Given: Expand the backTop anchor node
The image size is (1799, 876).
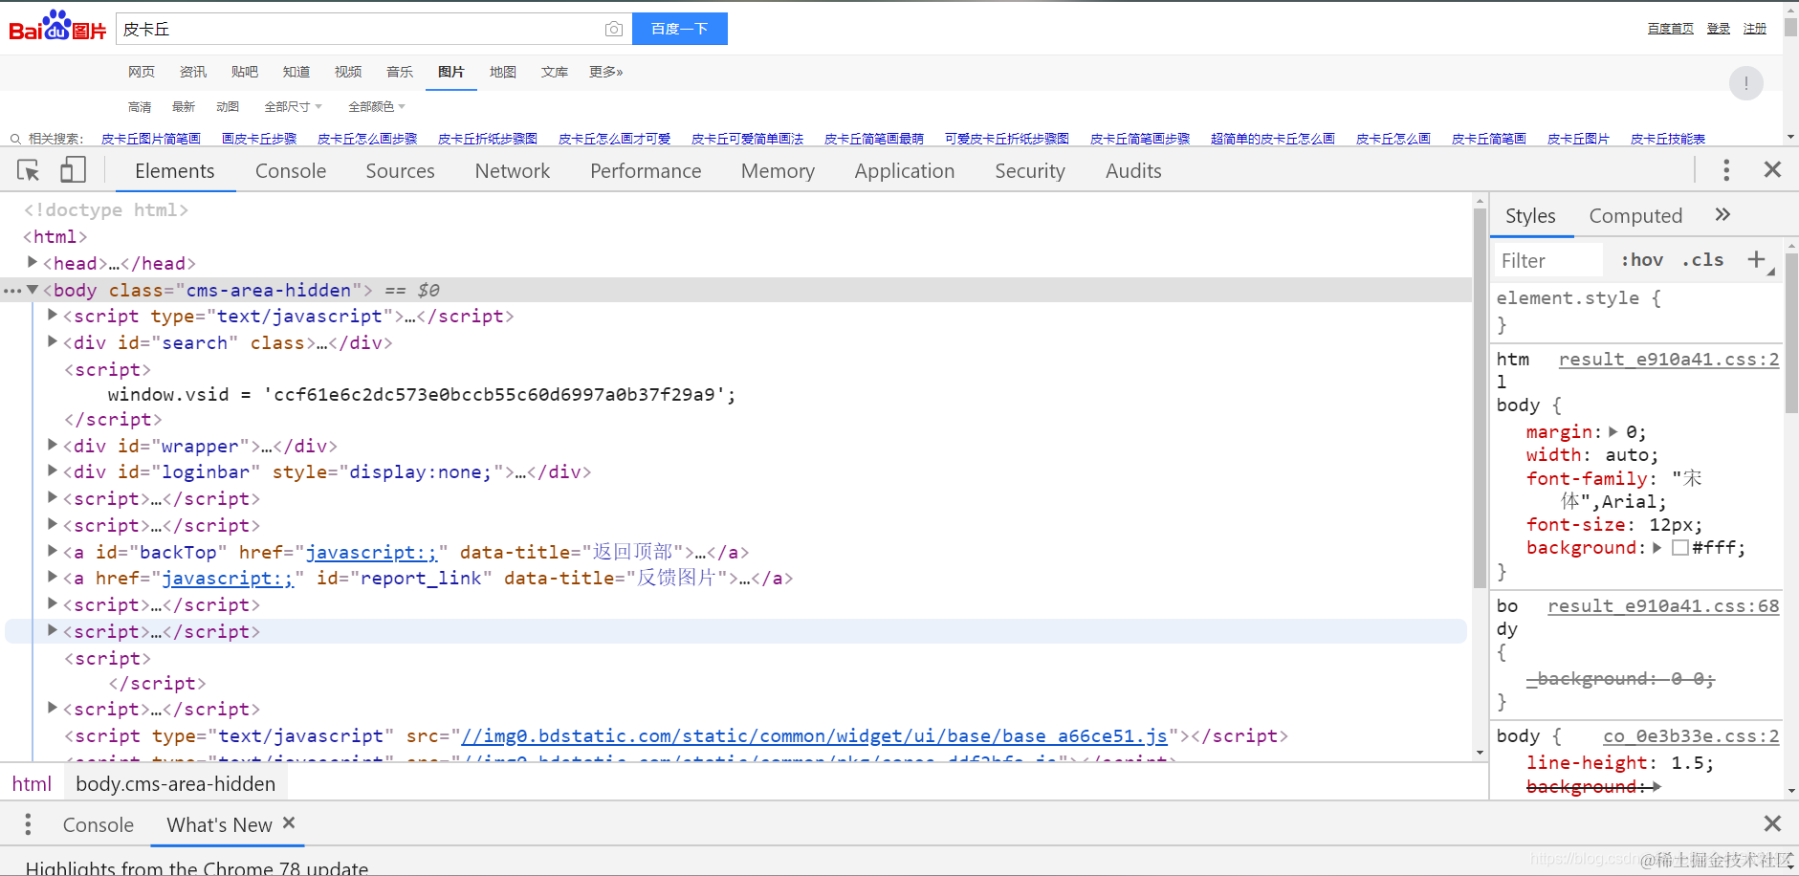Looking at the screenshot, I should click(53, 551).
